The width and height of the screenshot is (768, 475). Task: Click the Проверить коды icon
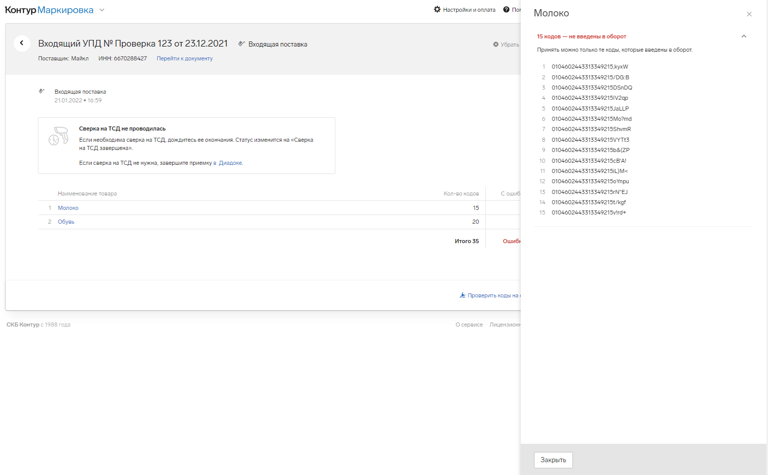coord(462,295)
